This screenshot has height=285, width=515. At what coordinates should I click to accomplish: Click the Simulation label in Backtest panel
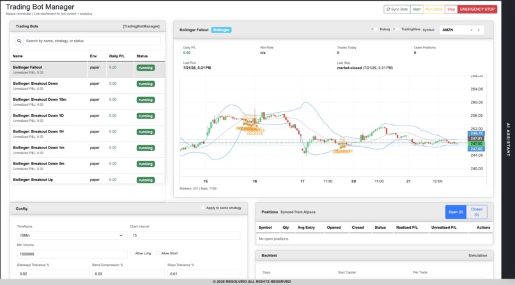477,255
